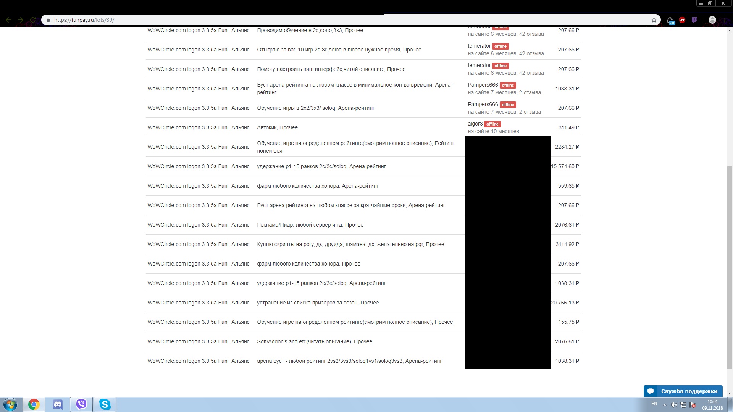Click the page vertical scrollbar thumb
The image size is (733, 412).
click(x=730, y=267)
